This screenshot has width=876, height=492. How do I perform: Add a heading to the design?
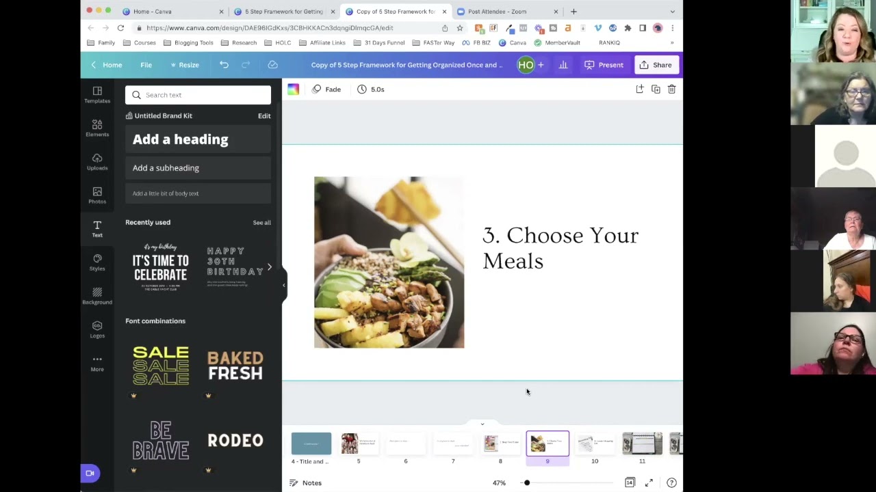198,139
